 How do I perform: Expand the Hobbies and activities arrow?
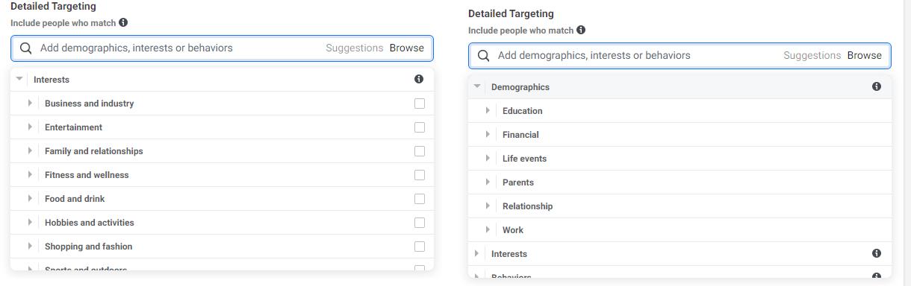coord(30,223)
